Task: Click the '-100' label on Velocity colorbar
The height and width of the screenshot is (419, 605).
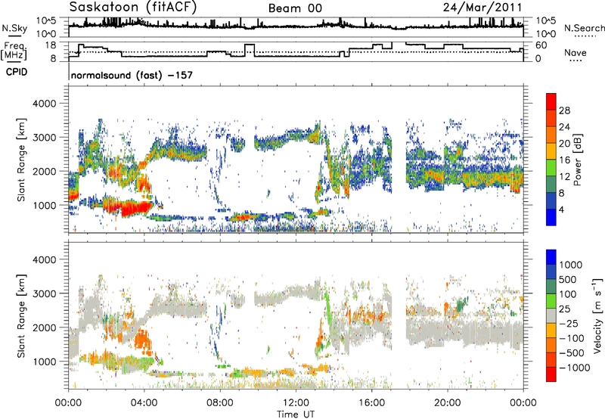Action: click(x=572, y=338)
